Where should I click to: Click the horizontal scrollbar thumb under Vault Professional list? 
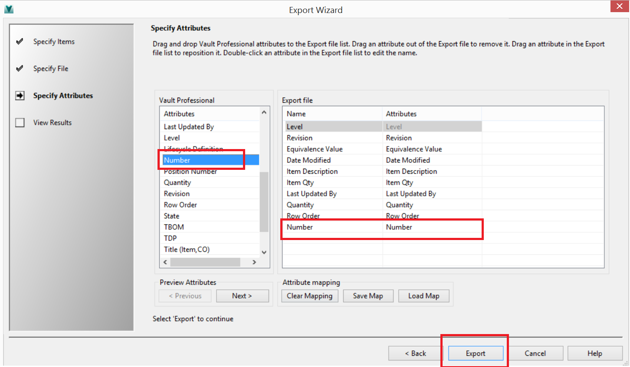[205, 262]
